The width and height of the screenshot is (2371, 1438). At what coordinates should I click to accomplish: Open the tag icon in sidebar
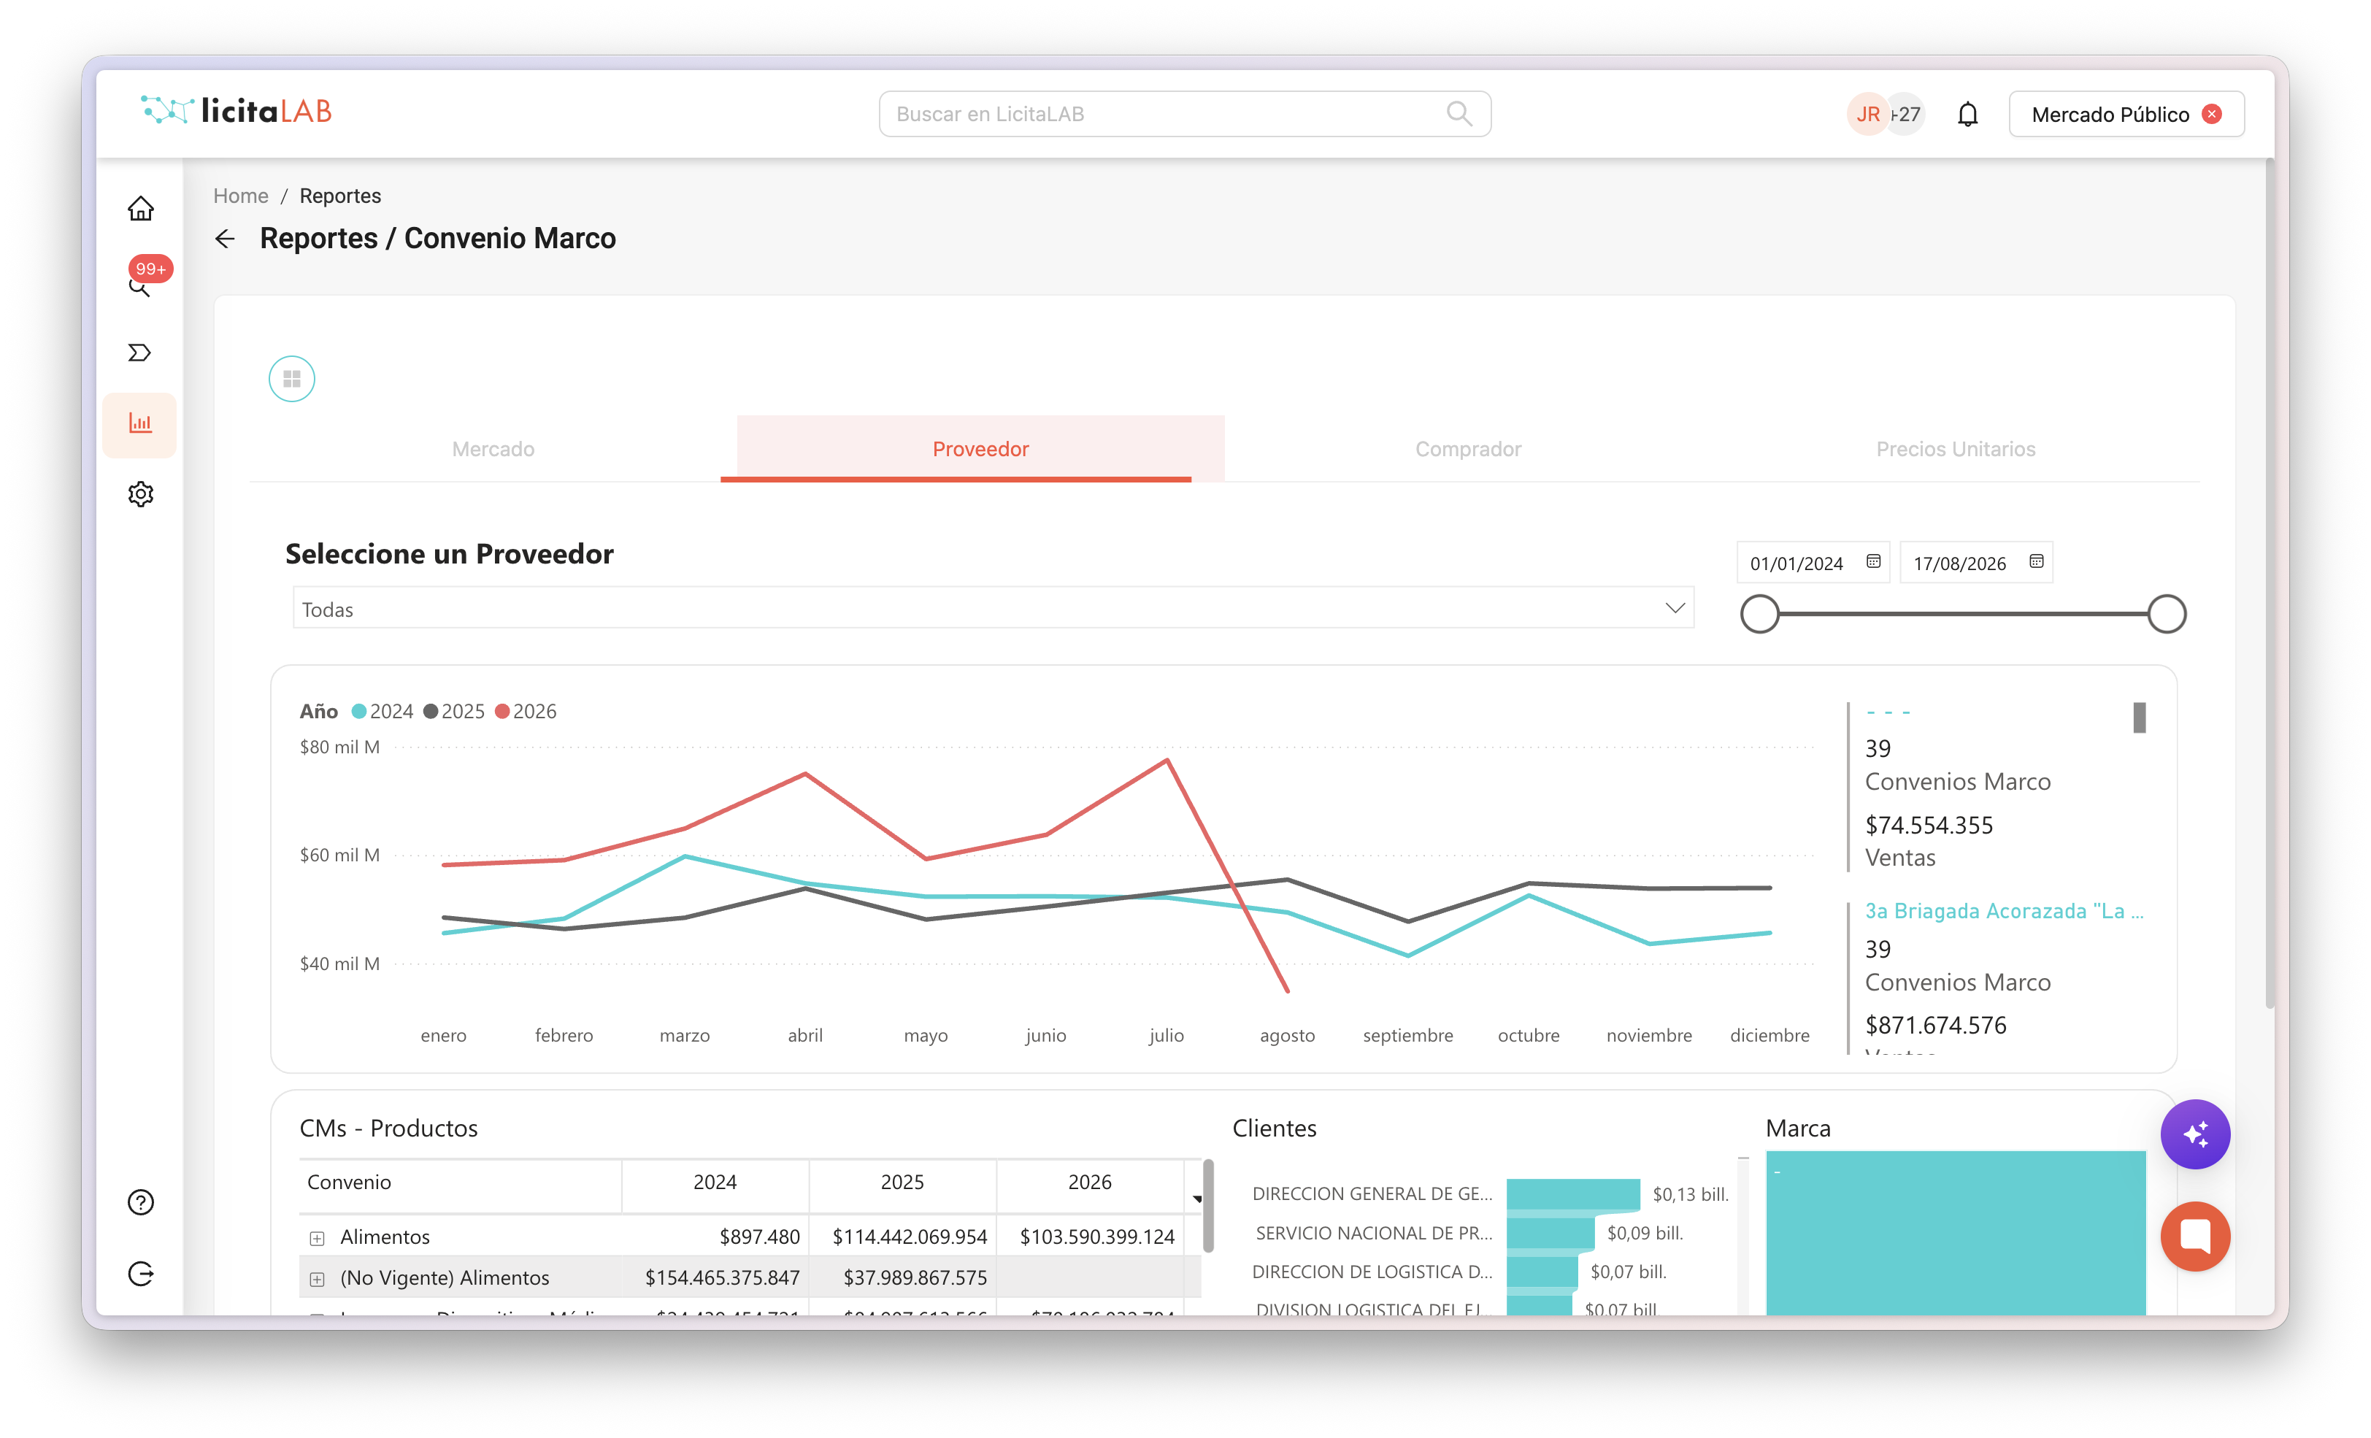click(140, 353)
